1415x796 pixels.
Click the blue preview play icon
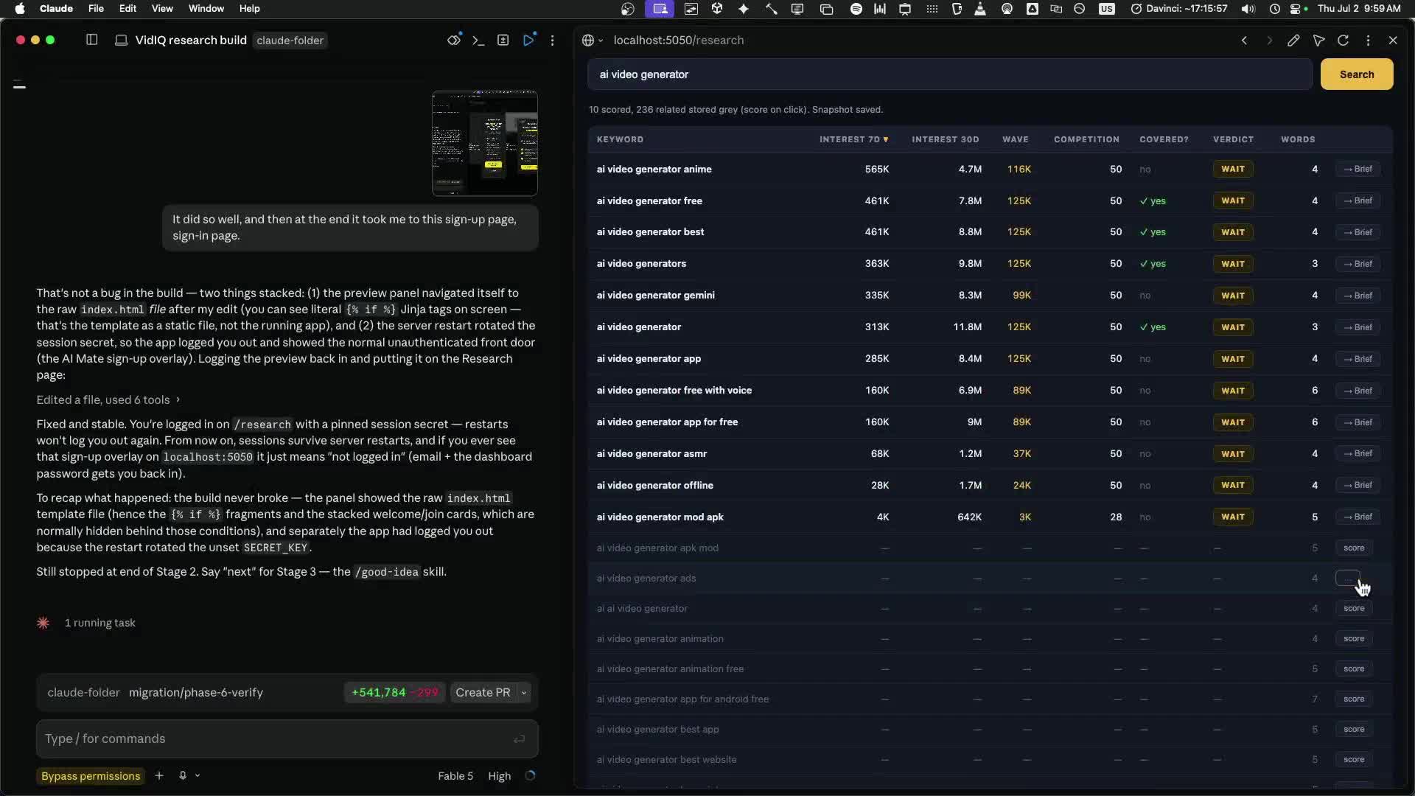[x=528, y=40]
